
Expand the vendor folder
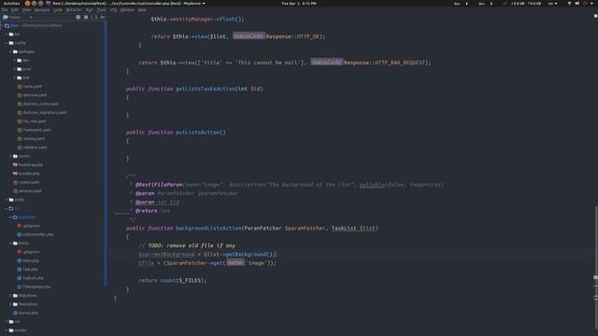point(7,330)
